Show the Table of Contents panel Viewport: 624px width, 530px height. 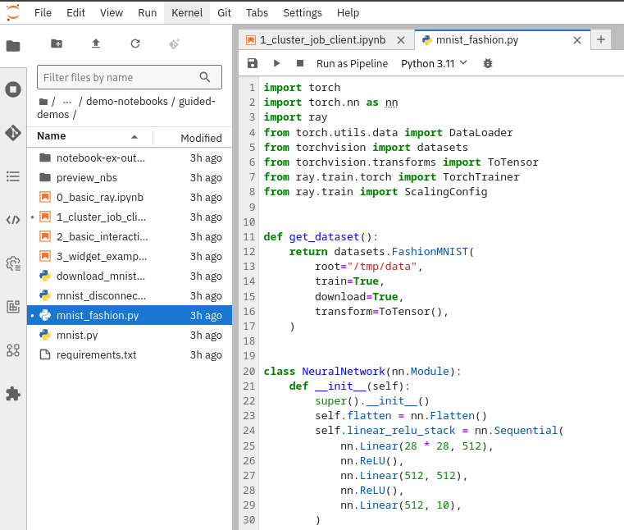(13, 176)
